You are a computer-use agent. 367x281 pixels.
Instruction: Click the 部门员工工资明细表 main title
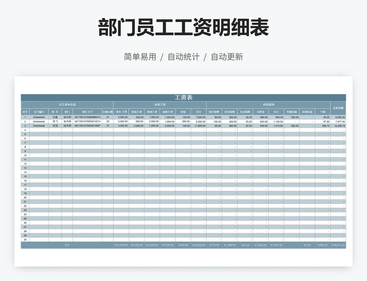click(x=183, y=28)
